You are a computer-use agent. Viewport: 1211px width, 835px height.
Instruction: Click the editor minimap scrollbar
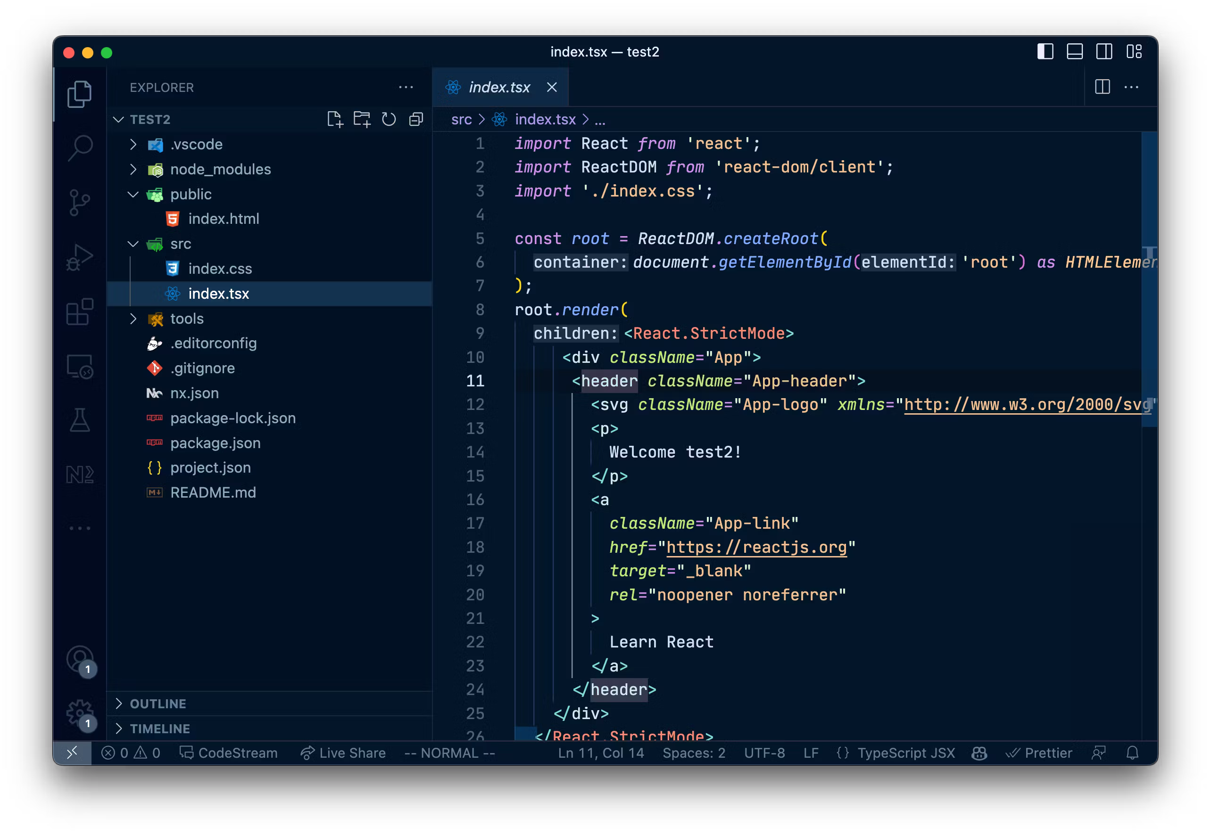tap(1149, 279)
